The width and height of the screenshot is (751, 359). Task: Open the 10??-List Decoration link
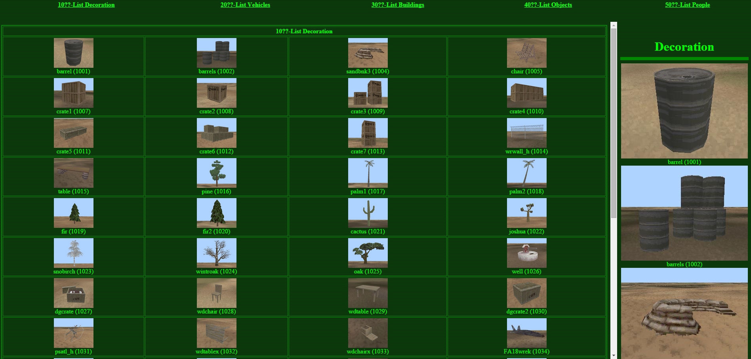[86, 5]
